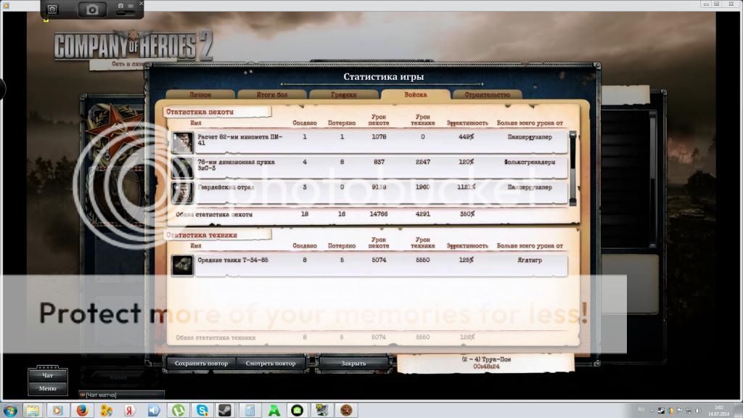
Task: Open Firefox from the taskbar
Action: (x=82, y=410)
